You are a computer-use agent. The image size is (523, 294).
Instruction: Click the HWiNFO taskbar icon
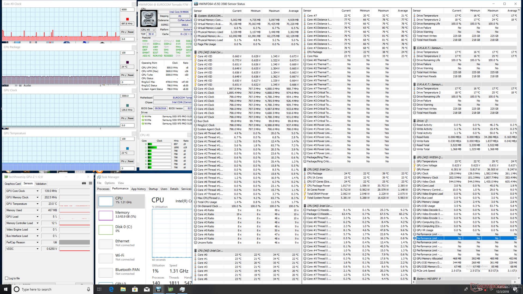click(159, 289)
